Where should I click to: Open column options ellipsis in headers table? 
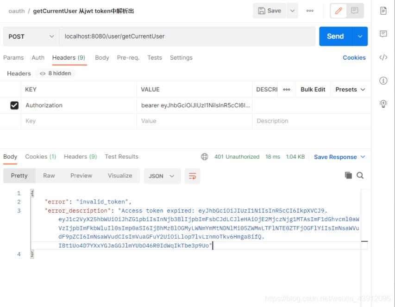pyautogui.click(x=287, y=90)
